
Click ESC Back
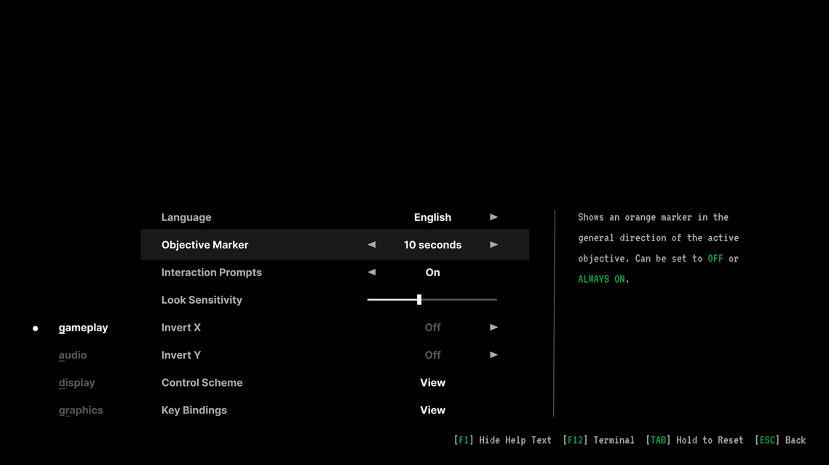(780, 440)
